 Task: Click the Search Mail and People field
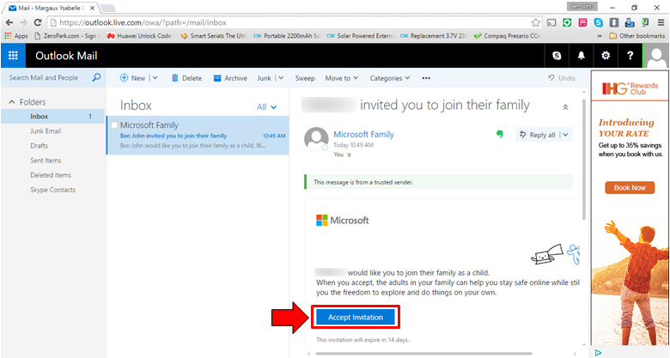43,78
